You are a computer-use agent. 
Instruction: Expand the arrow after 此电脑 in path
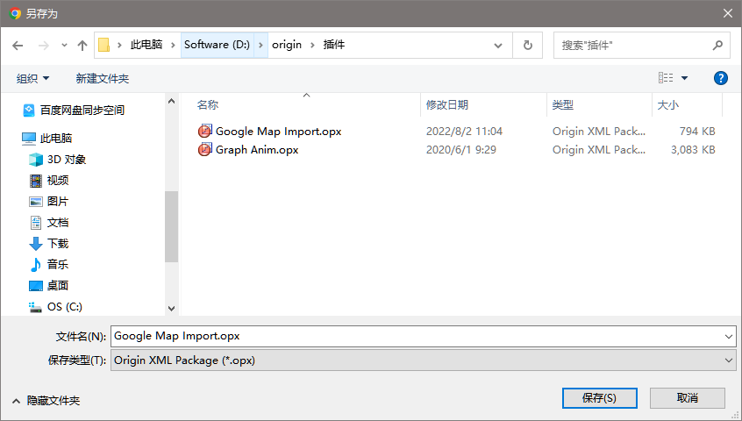coord(173,45)
